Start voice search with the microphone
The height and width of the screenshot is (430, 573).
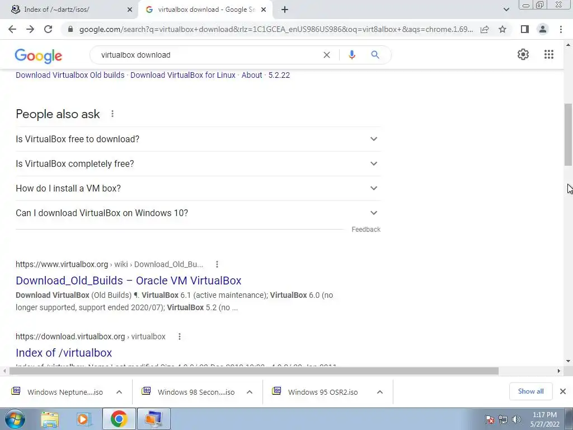tap(352, 55)
